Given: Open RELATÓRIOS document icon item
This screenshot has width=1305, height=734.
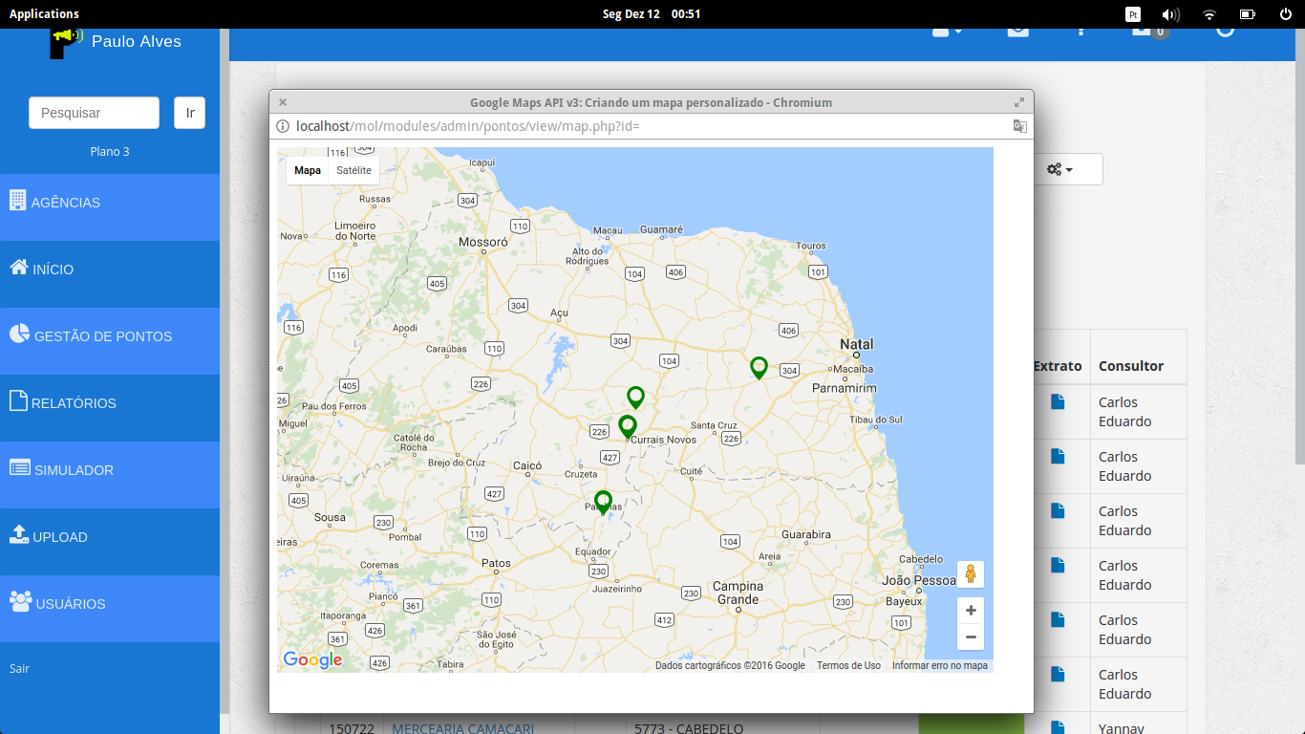Looking at the screenshot, I should 18,400.
